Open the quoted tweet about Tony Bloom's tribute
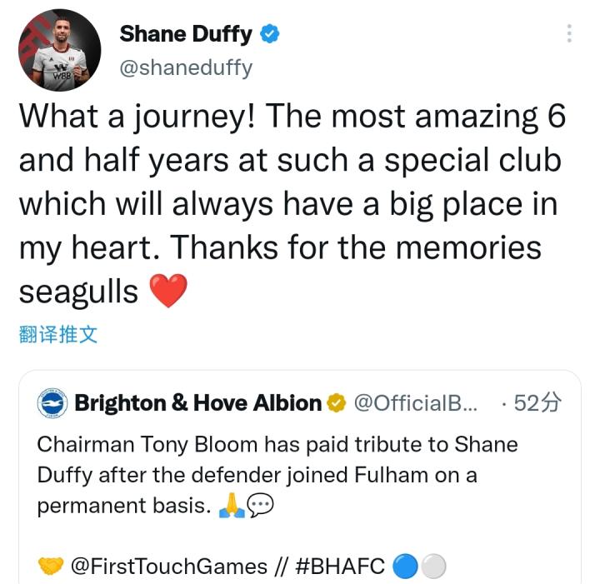Viewport: 600px width, 584px height. 300,477
